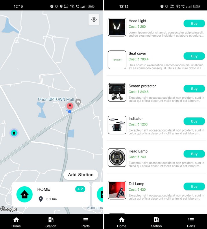Tap the location pin beside 3.1 Km
Screen dimensions: 207x229
[41, 199]
